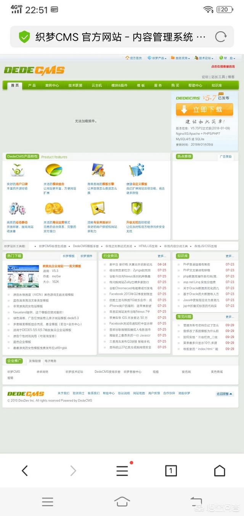Screen dimensions: 244x516
Task: Open the 知识库 navigation item
Action: pos(217,86)
